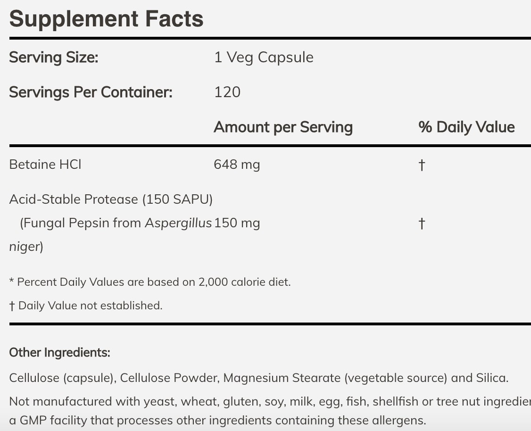Click the Serving Size label
The image size is (531, 431).
tap(54, 58)
